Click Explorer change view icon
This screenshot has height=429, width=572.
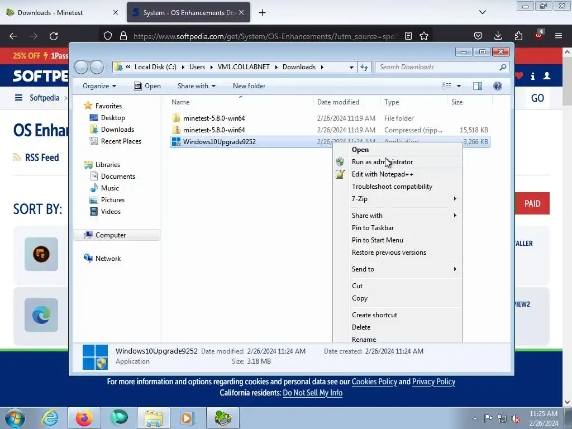447,85
